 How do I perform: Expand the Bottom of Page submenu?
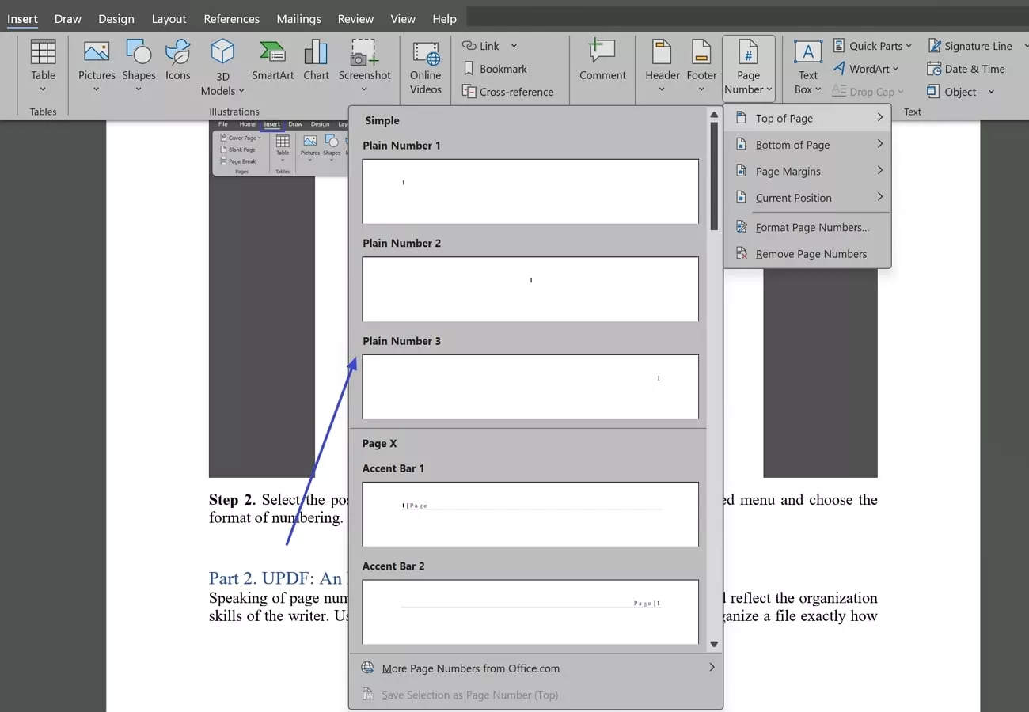[x=809, y=145]
